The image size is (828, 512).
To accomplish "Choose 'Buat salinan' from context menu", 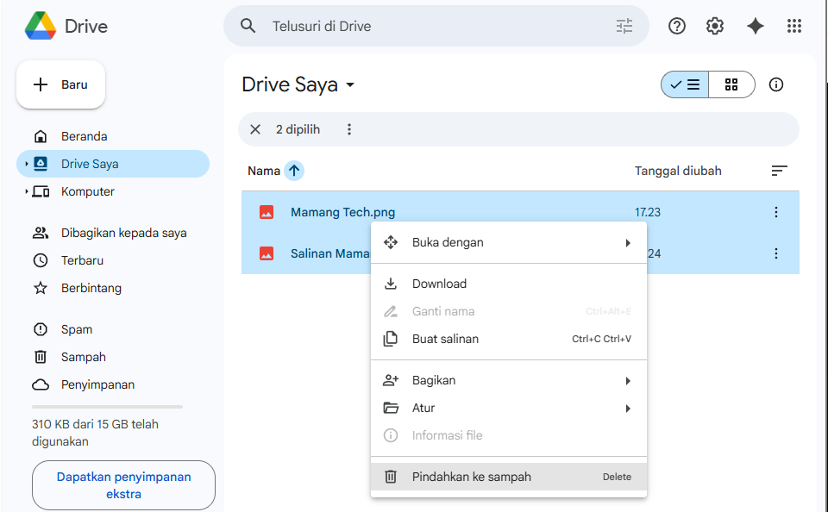I will click(x=509, y=339).
